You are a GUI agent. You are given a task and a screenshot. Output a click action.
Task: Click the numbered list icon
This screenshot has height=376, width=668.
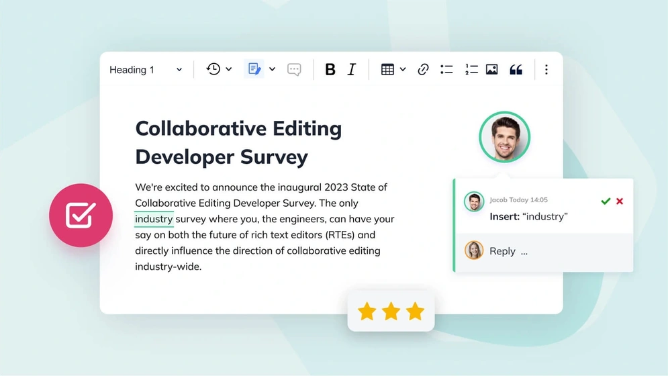(x=471, y=69)
